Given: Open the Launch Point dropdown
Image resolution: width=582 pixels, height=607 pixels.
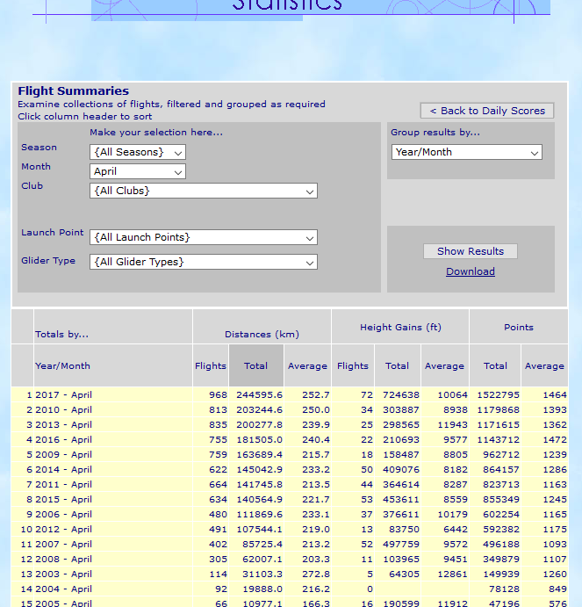Looking at the screenshot, I should pyautogui.click(x=203, y=237).
